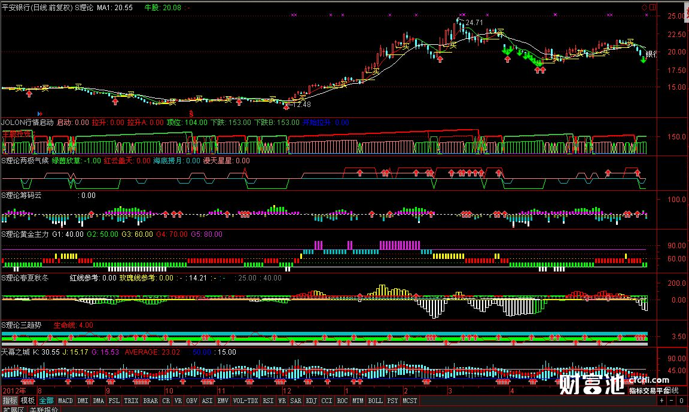
Task: Click the 天幕之城 panel title
Action: point(16,352)
